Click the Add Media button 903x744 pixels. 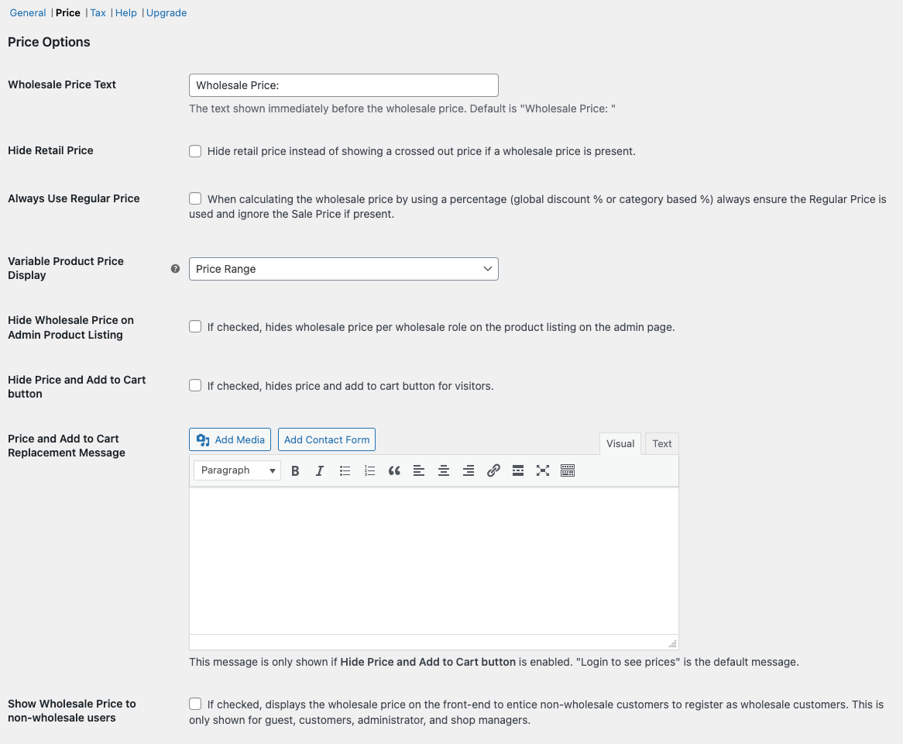pos(230,439)
